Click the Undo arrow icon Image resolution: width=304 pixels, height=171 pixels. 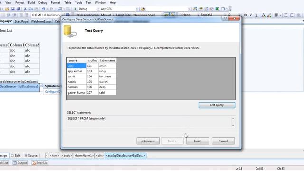click(x=43, y=9)
